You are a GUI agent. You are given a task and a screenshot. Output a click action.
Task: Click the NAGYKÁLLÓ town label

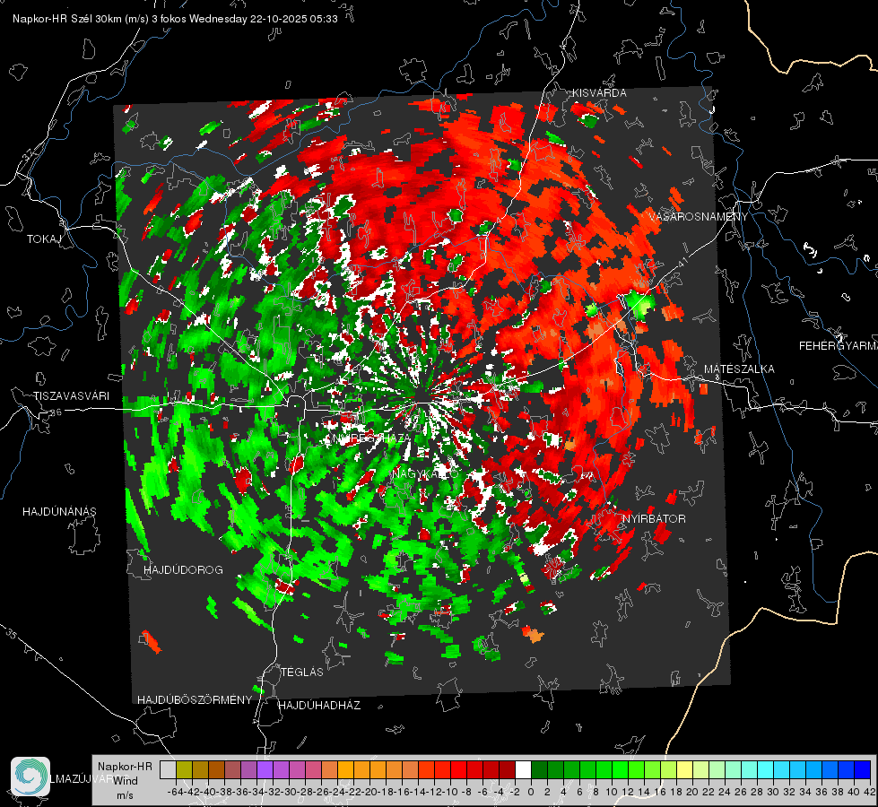coord(425,473)
